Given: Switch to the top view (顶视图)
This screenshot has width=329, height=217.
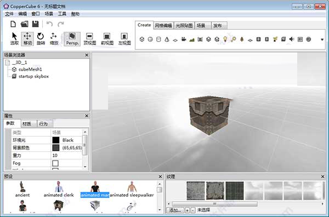Looking at the screenshot, I should click(x=89, y=39).
